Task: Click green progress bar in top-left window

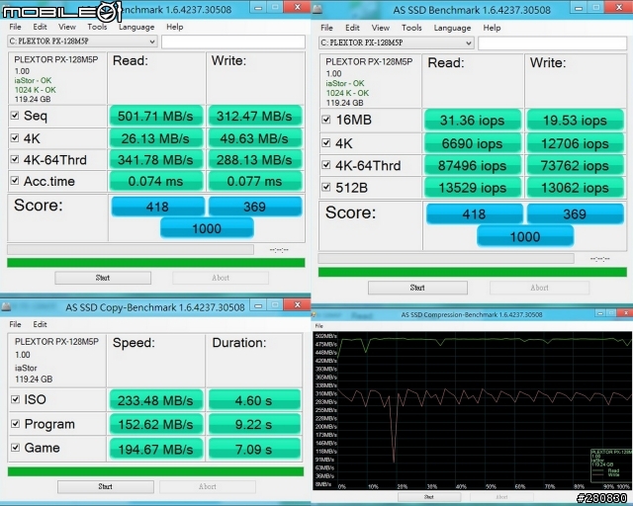Action: click(x=156, y=263)
